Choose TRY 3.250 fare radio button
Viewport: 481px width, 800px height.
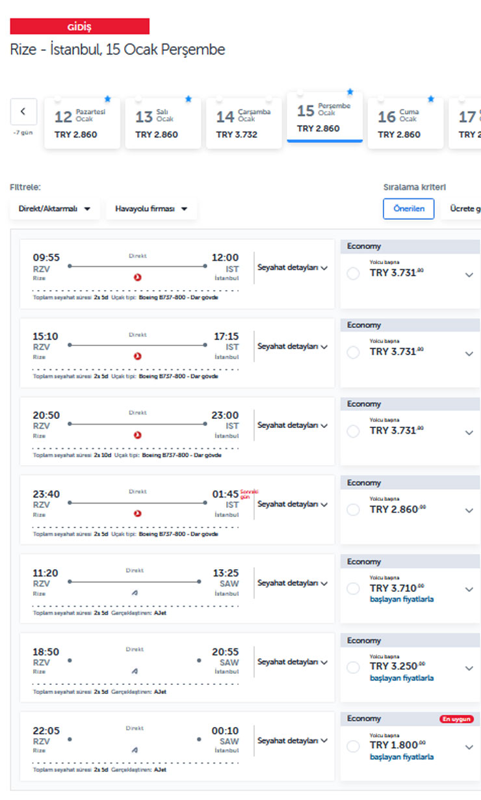pos(353,668)
